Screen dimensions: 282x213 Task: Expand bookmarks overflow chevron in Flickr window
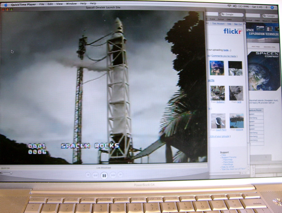[243, 20]
